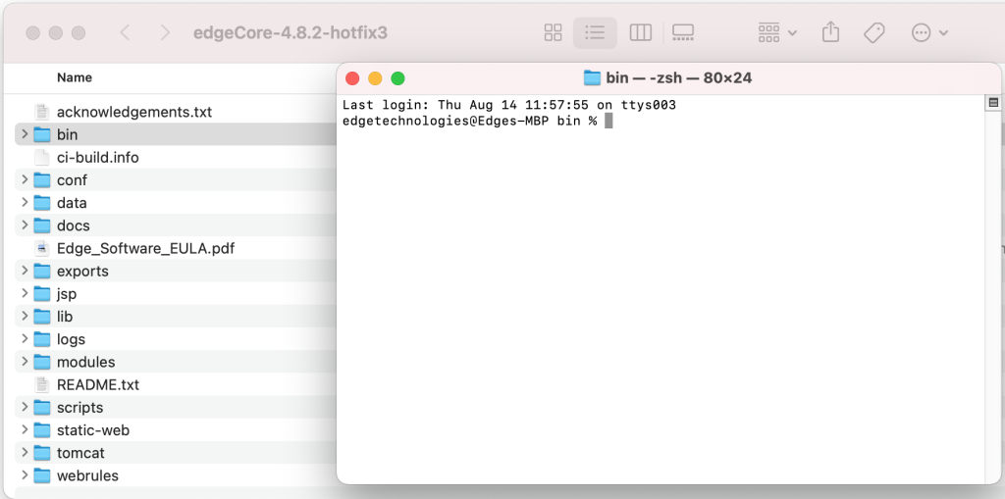Select the README.txt file

[x=97, y=384]
